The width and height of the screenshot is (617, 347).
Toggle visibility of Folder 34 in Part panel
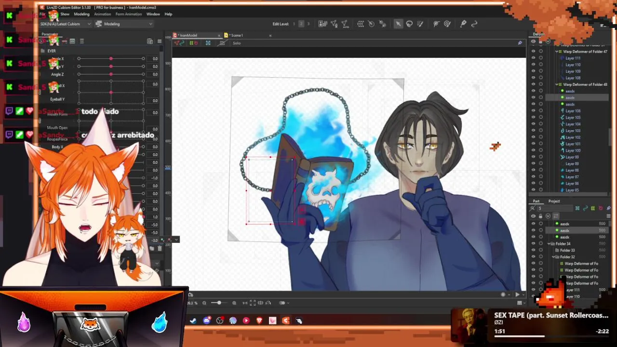[x=533, y=244]
